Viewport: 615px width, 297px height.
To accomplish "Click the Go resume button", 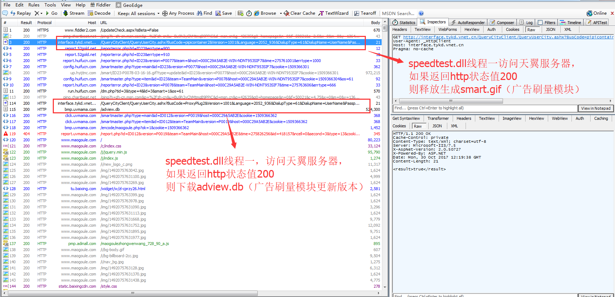I will click(51, 13).
